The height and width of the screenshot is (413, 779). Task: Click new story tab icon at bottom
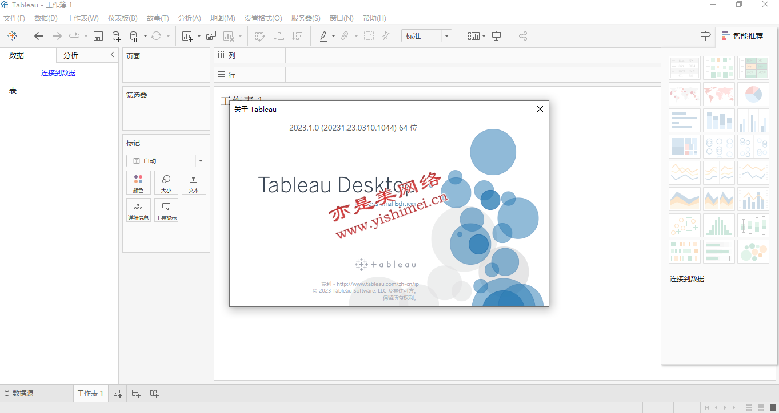tap(154, 393)
